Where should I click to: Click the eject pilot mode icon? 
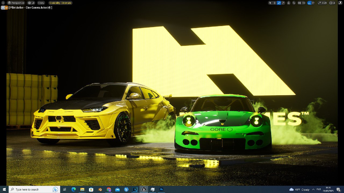coord(3,8)
